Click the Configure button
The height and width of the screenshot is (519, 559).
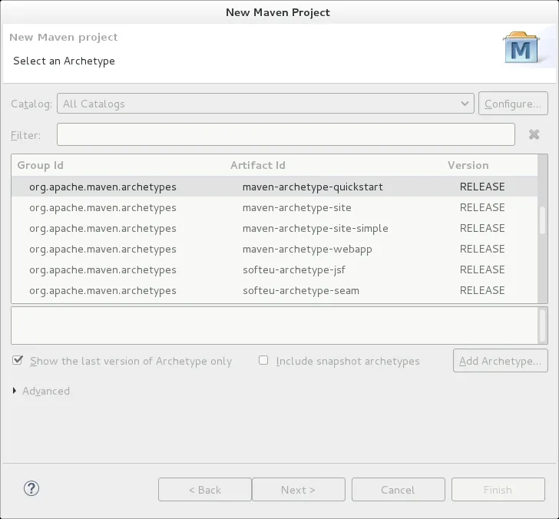[512, 104]
